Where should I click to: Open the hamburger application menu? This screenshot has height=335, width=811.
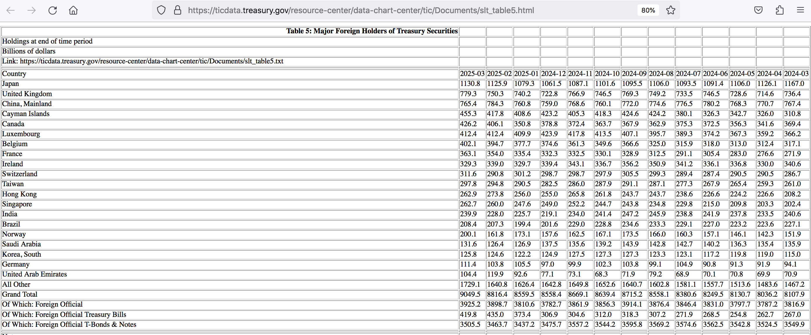pyautogui.click(x=800, y=11)
